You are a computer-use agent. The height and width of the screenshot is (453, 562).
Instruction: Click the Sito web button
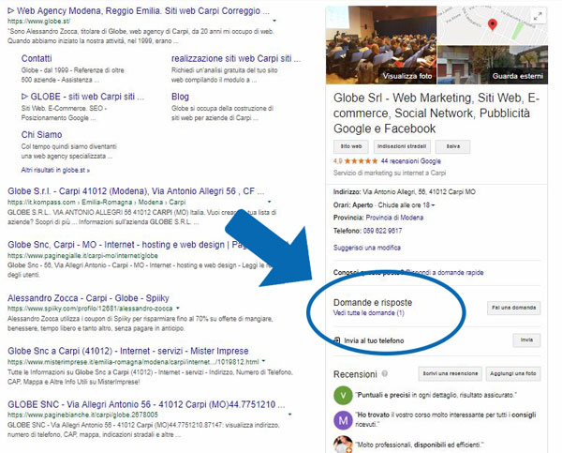point(351,146)
